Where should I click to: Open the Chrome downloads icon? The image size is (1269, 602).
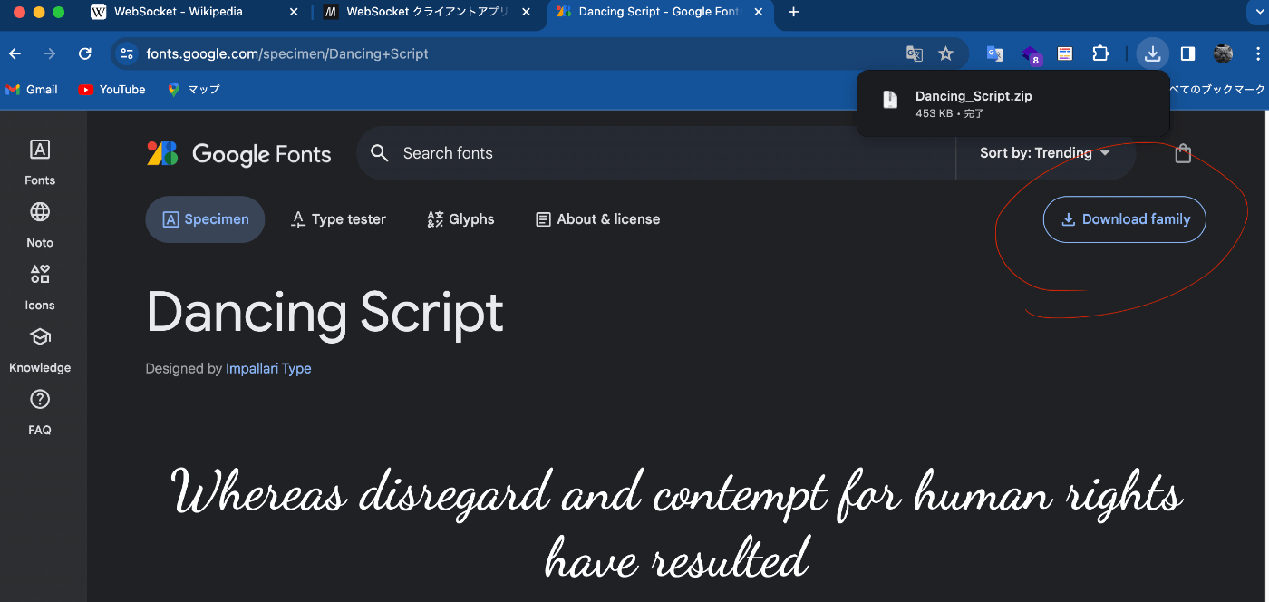coord(1152,53)
